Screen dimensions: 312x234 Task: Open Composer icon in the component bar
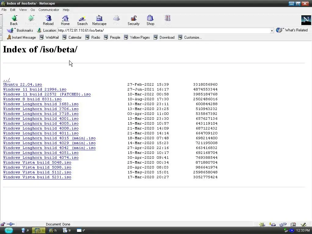tap(303, 225)
